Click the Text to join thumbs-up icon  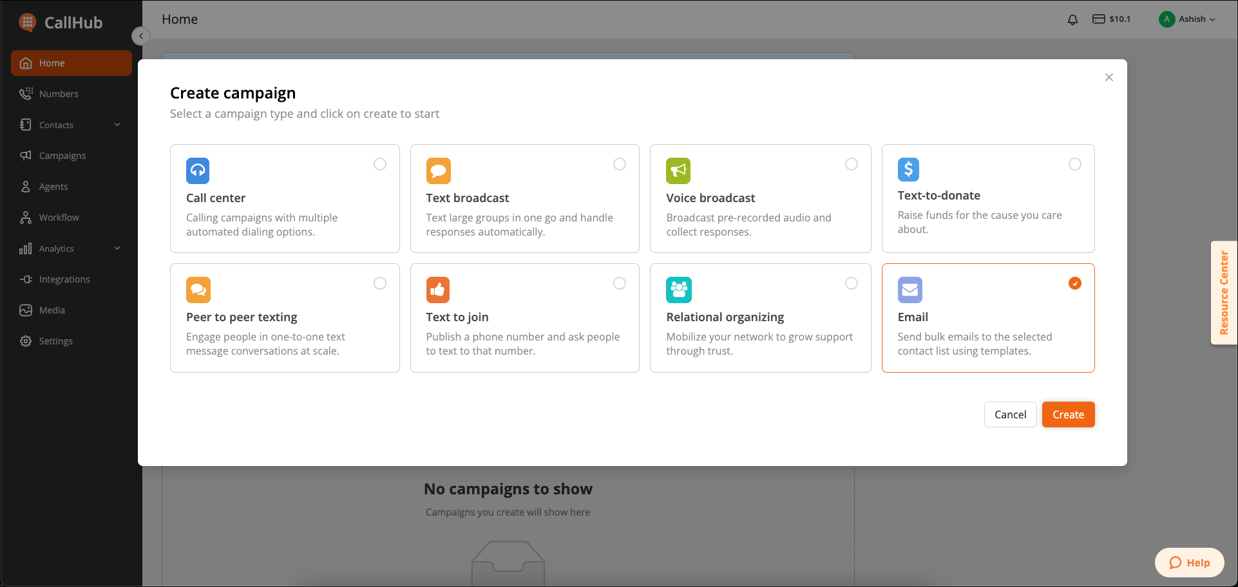click(438, 290)
